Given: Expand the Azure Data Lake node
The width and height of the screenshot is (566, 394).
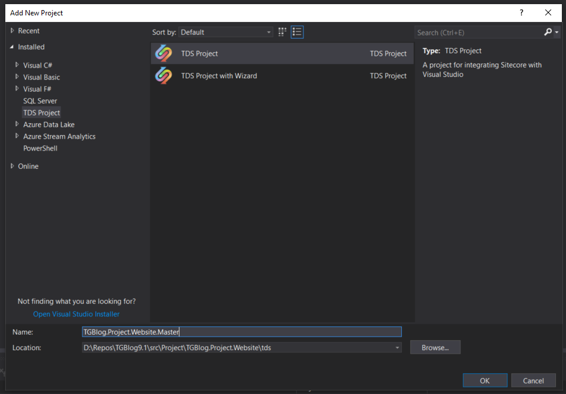Looking at the screenshot, I should tap(17, 124).
